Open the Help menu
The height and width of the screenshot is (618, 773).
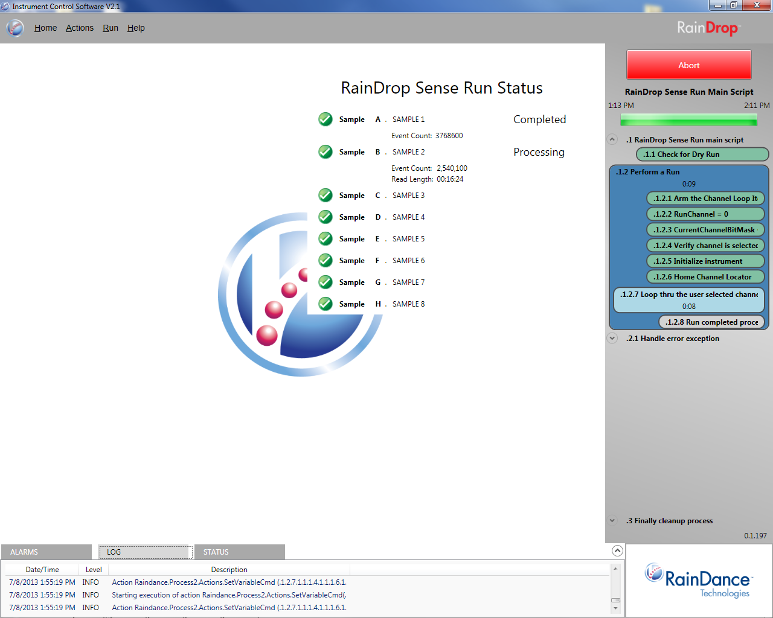(136, 28)
